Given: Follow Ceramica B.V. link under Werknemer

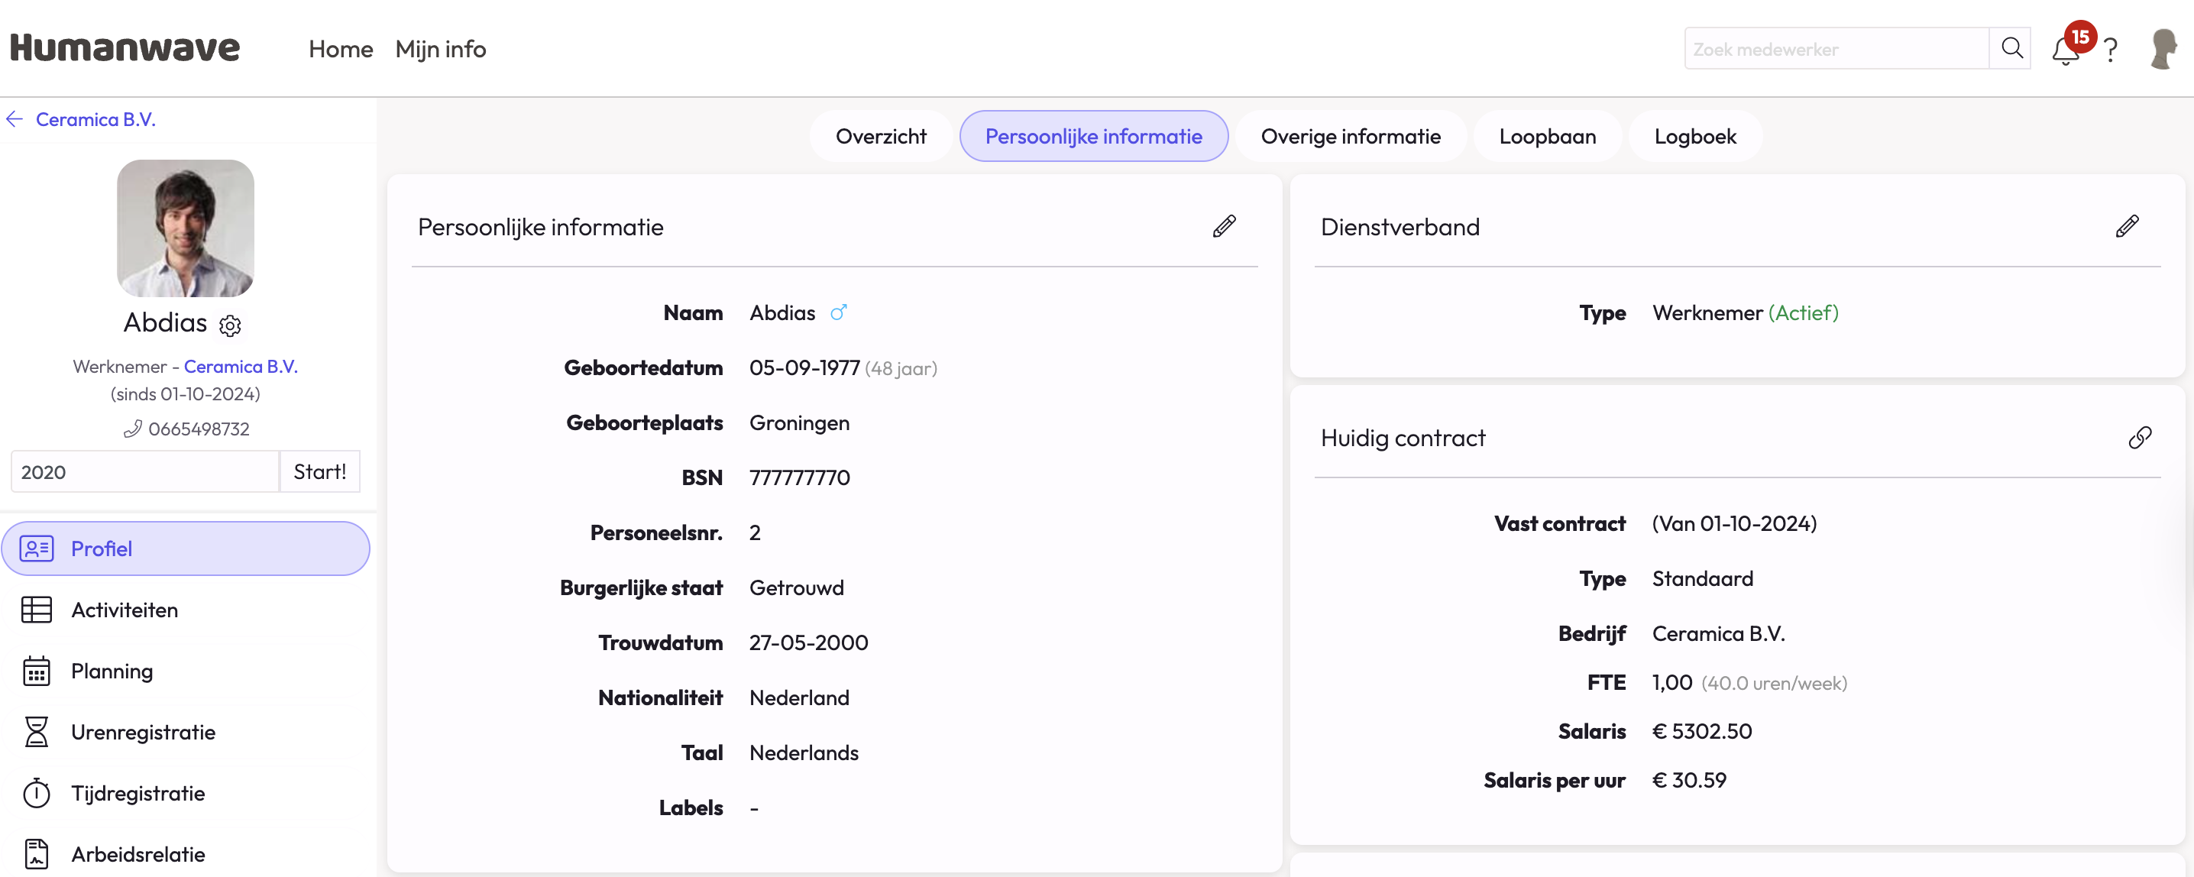Looking at the screenshot, I should tap(240, 366).
